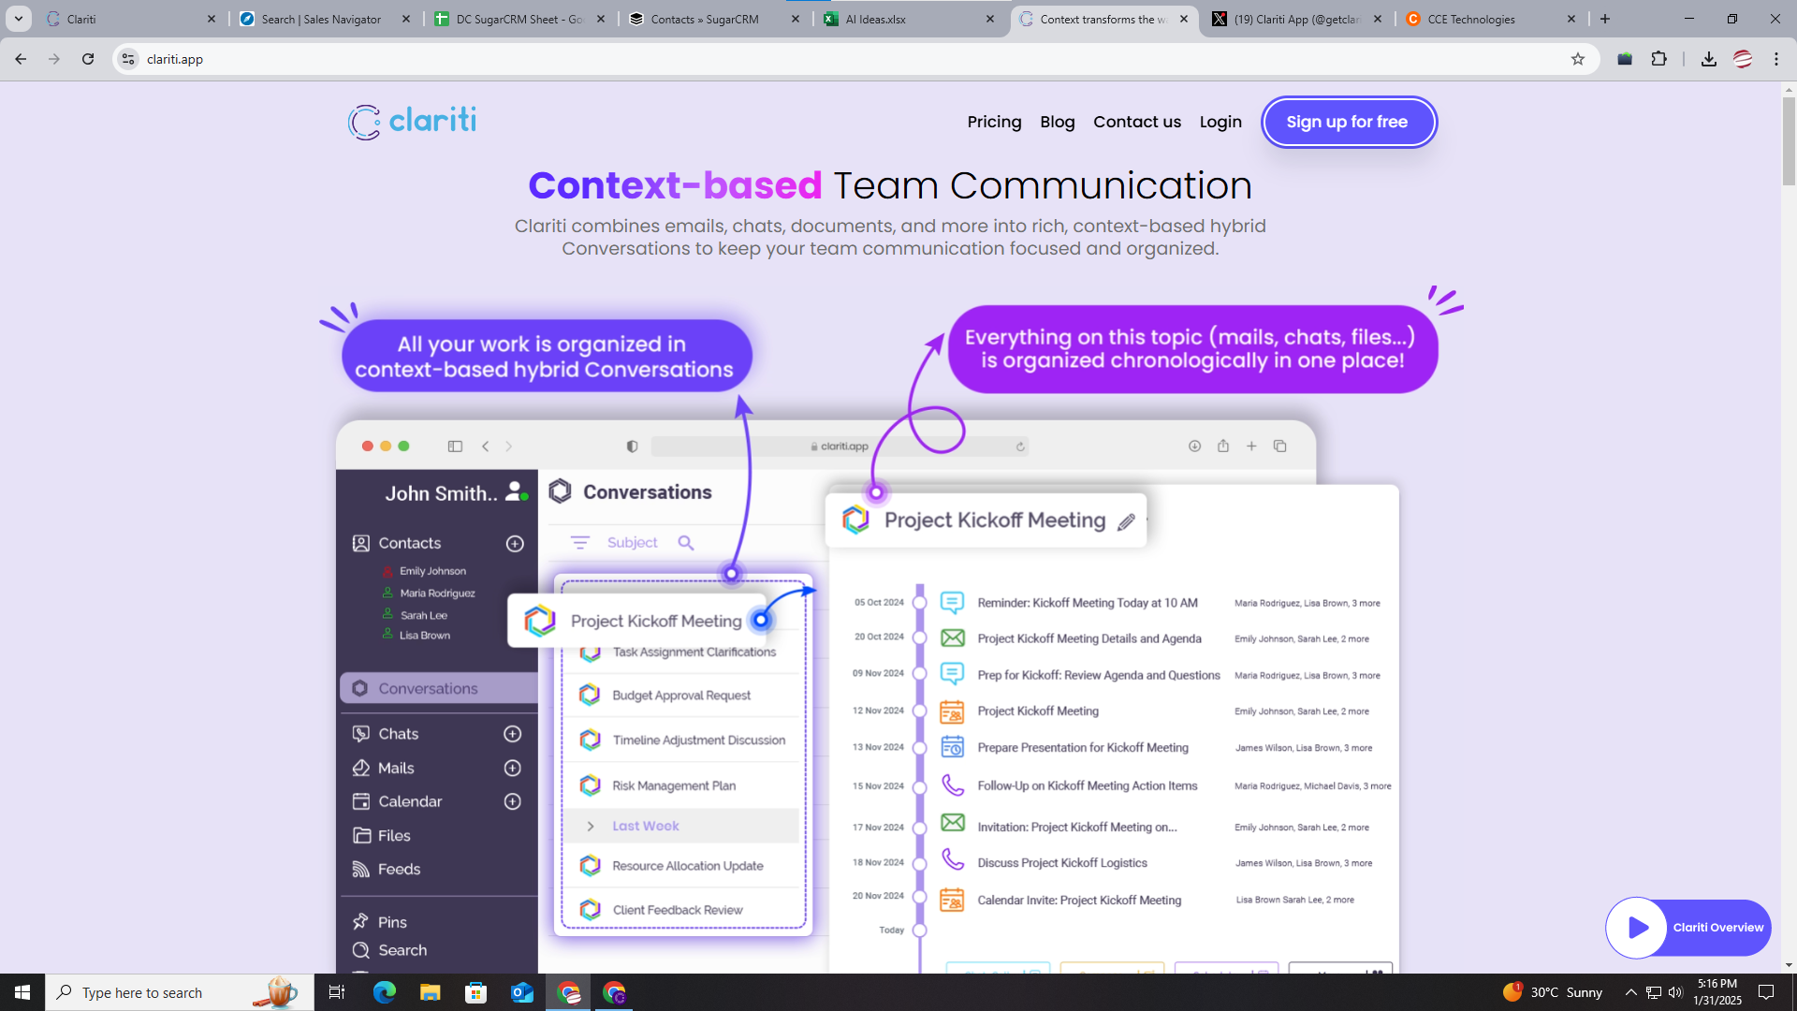Open the Pricing page link

tap(994, 122)
